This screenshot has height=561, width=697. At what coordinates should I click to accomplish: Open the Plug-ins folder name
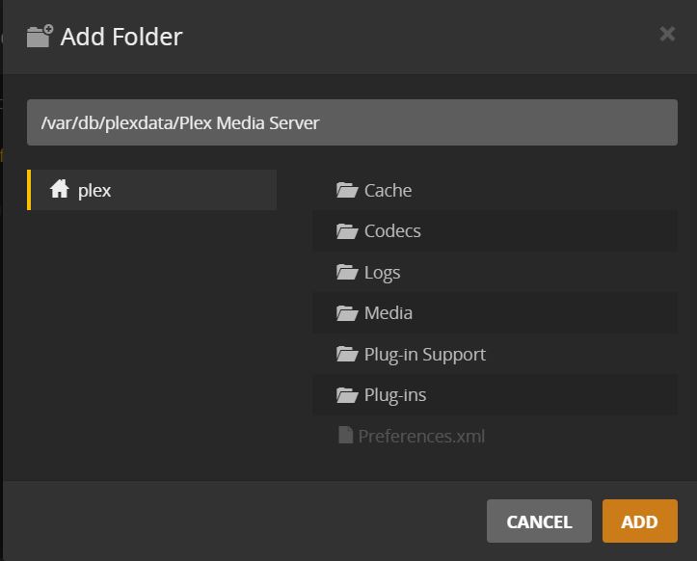[394, 395]
